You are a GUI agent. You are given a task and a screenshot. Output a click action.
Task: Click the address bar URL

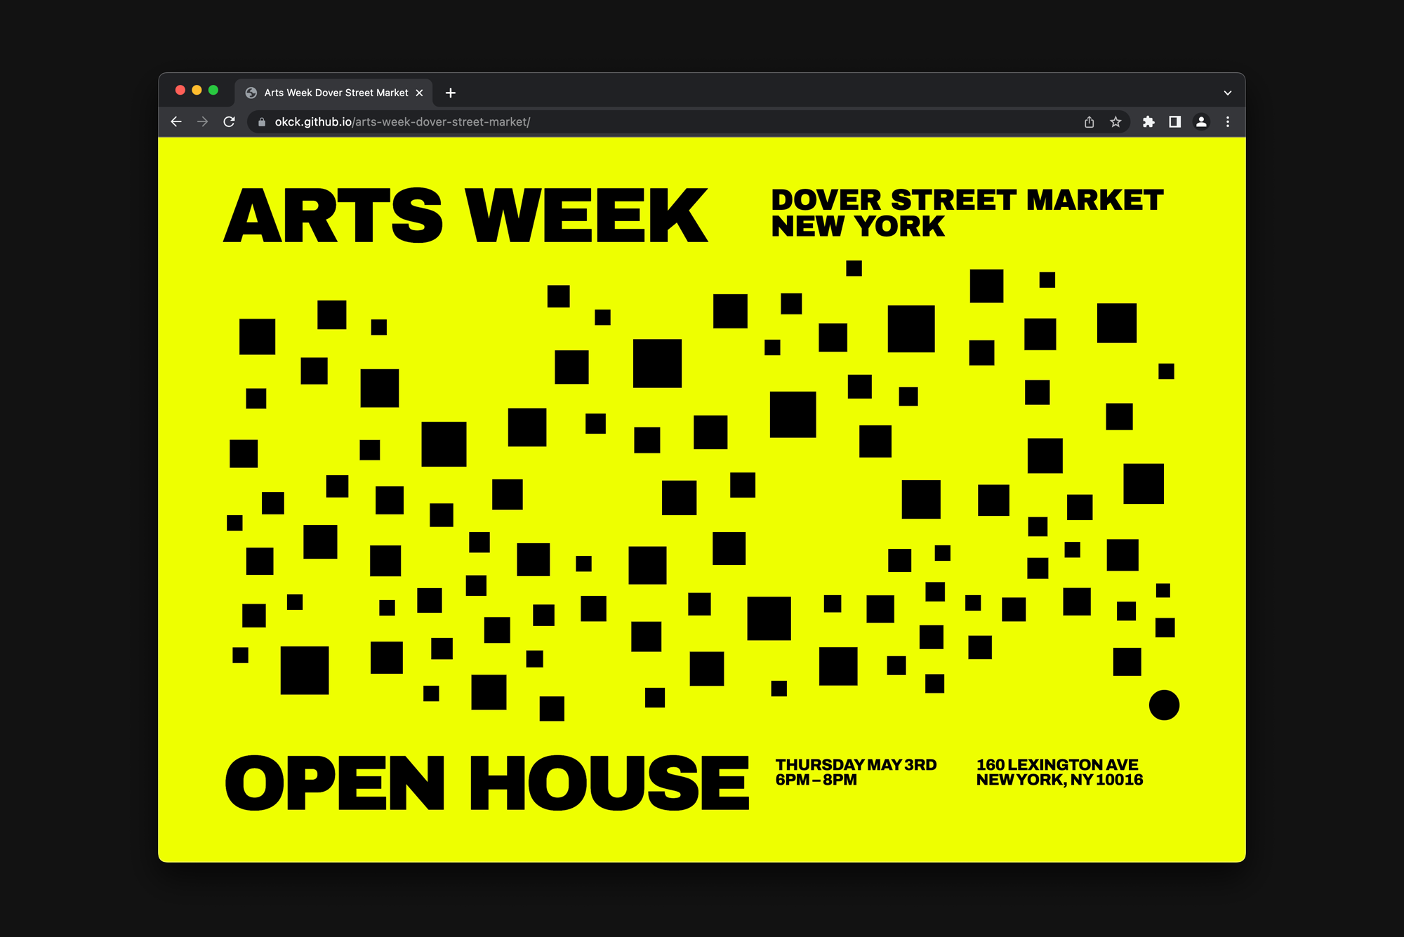pyautogui.click(x=402, y=122)
